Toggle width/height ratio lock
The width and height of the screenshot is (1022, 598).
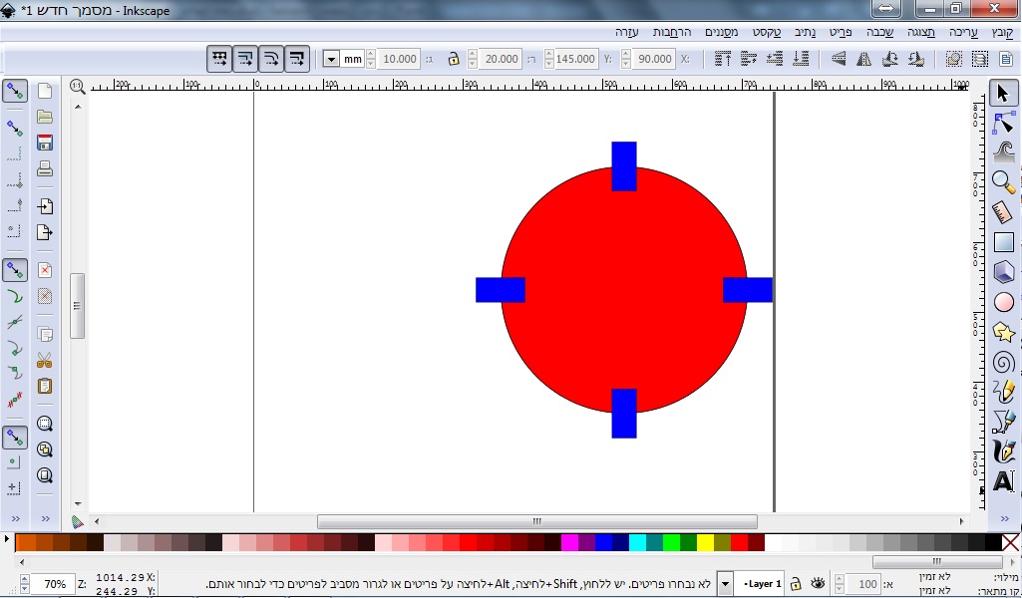(x=454, y=59)
